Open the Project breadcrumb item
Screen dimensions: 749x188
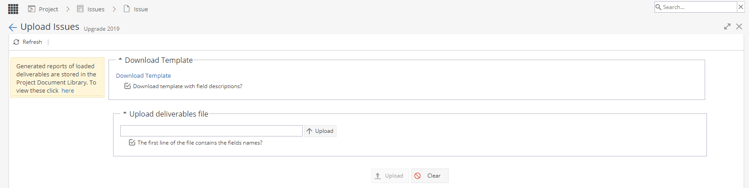click(48, 9)
